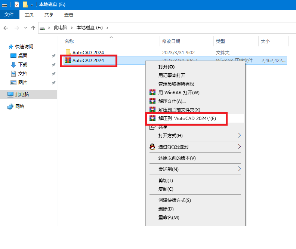Open the 发送到(N) submenu

195,169
